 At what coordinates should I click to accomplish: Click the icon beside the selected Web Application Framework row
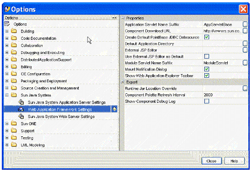[x=114, y=109]
